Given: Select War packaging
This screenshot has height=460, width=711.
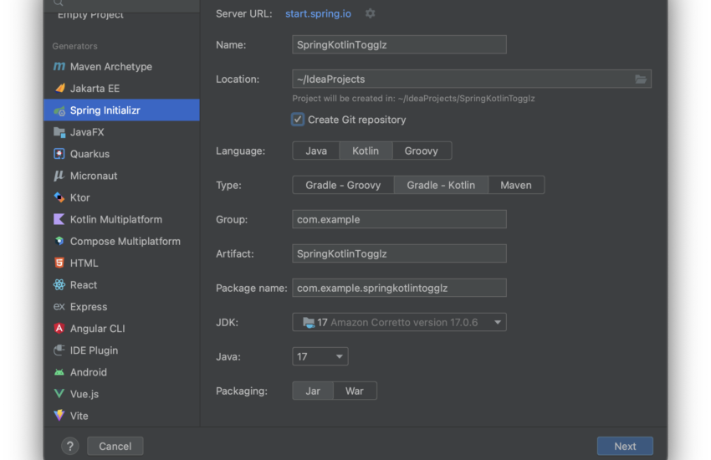Looking at the screenshot, I should (355, 391).
